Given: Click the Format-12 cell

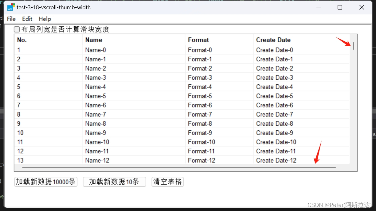Looking at the screenshot, I should [x=220, y=160].
